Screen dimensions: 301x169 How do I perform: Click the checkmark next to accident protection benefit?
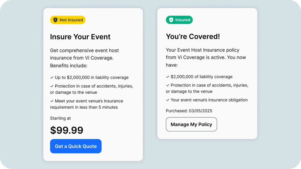coord(52,86)
